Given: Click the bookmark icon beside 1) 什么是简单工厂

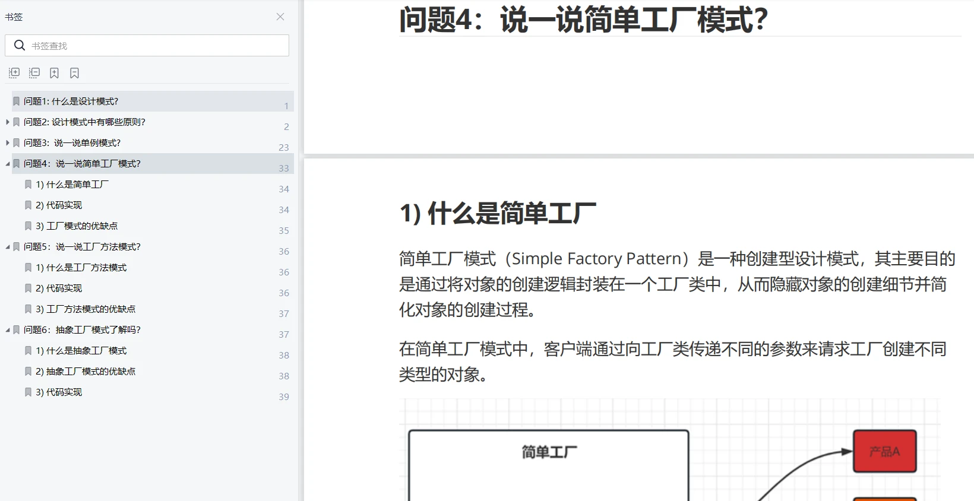Looking at the screenshot, I should (x=28, y=185).
